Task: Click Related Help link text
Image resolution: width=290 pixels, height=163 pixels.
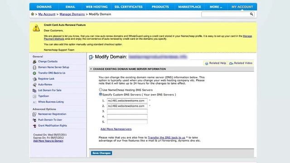Action: click(217, 63)
